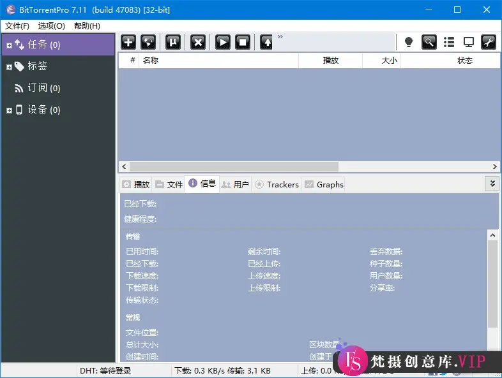Open the 文件(F) menu
Viewport: 502px width, 378px height.
(17, 26)
